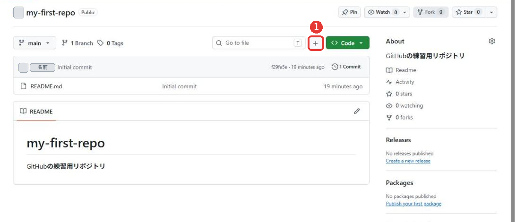Click the clock icon for 1 Commit
This screenshot has width=516, height=222.
pyautogui.click(x=335, y=67)
